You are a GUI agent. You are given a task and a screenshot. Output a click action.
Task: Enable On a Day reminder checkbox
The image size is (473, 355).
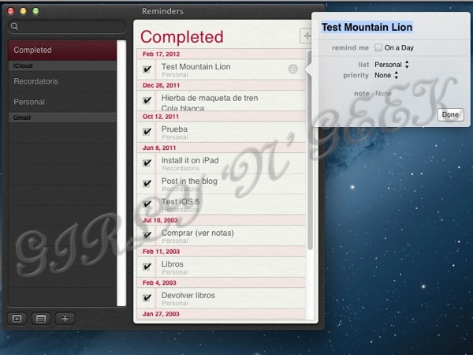click(378, 47)
